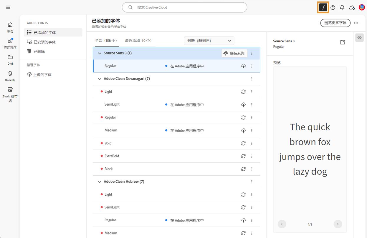Screen dimensions: 367x238
Task: Focus the 搜索 Creative Cloud search field
Action: [184, 7]
